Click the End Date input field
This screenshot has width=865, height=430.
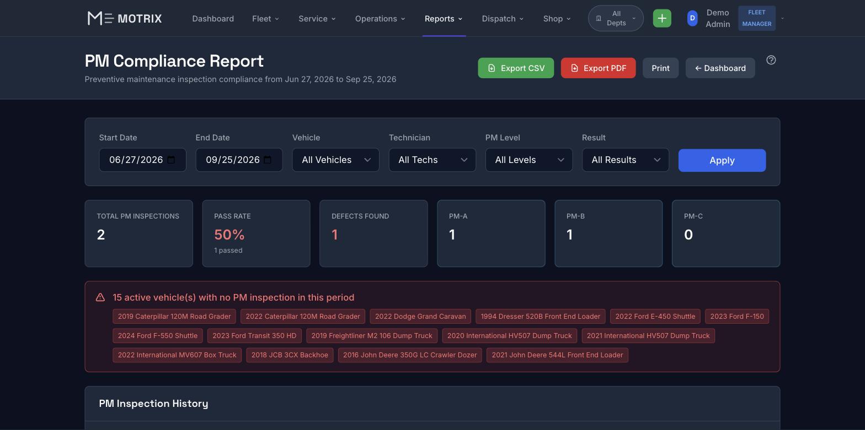[x=239, y=160]
